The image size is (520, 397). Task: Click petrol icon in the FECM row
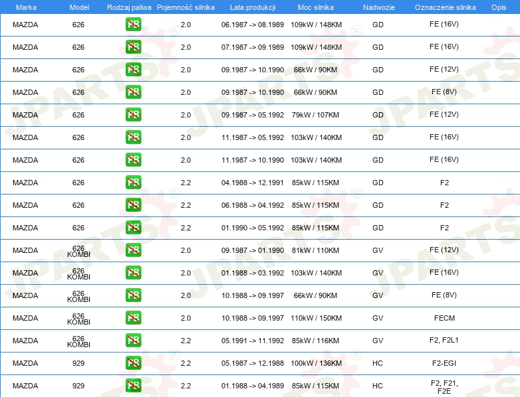[133, 318]
